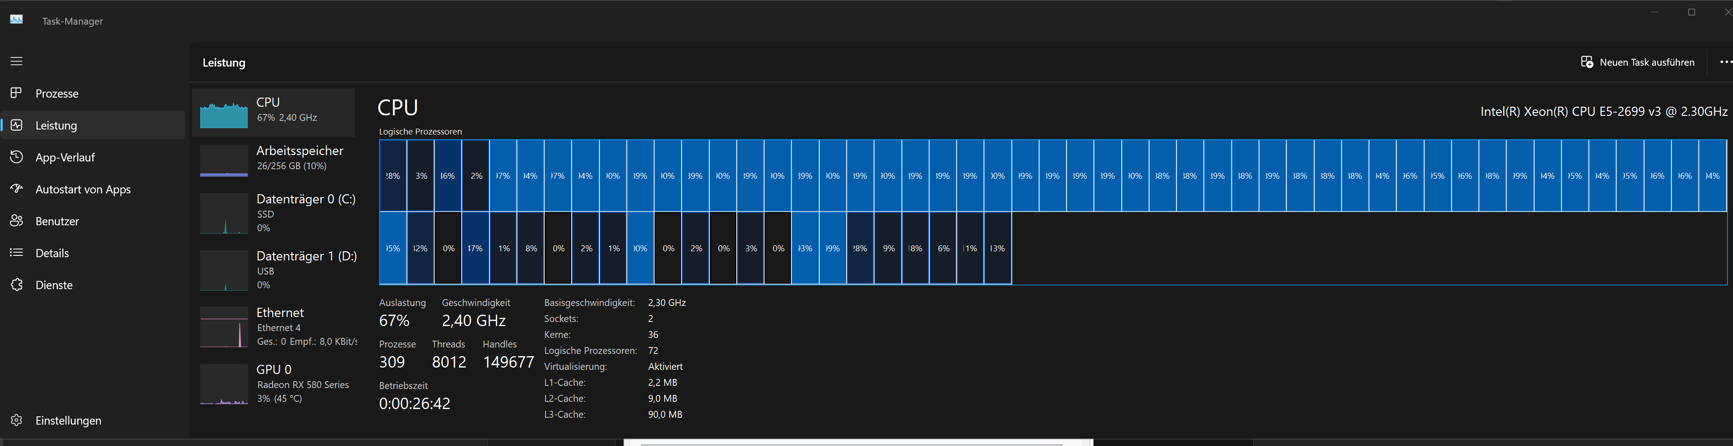Click the logical processor cell showing 16%
This screenshot has width=1733, height=446.
pos(448,176)
